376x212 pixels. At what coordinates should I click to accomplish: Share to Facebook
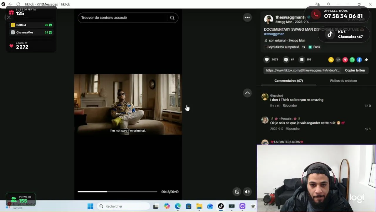coord(359,60)
